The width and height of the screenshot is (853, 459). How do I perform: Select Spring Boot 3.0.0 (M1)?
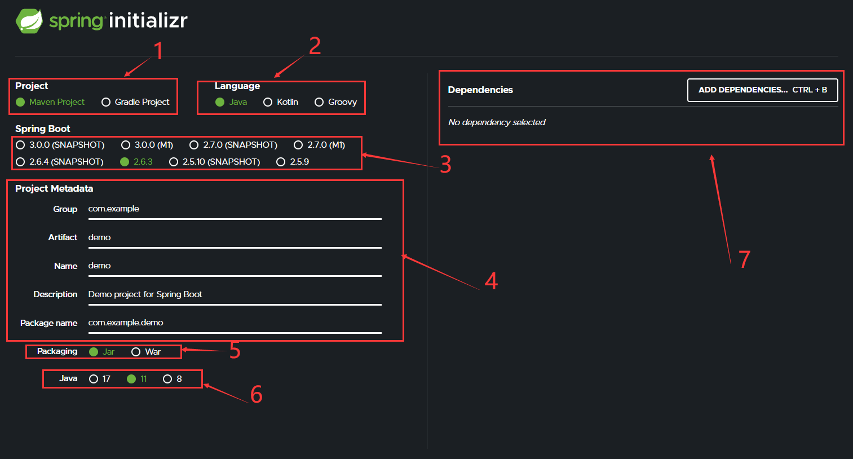(x=147, y=145)
